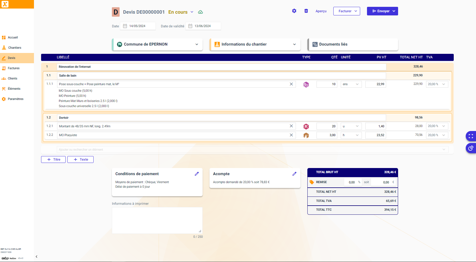The image size is (476, 262).
Task: Delete devis with trash icon
Action: click(x=306, y=11)
